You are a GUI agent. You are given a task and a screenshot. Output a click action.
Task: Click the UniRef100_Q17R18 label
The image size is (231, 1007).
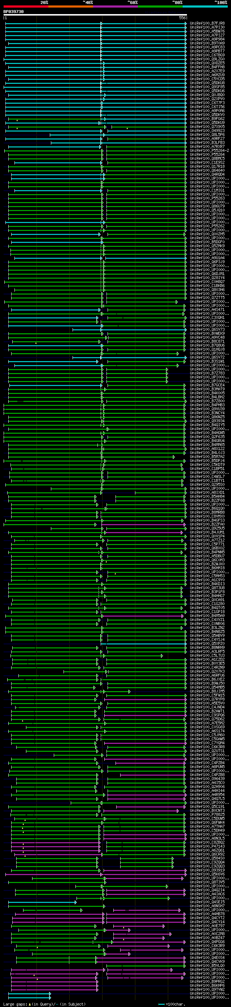tap(207, 167)
